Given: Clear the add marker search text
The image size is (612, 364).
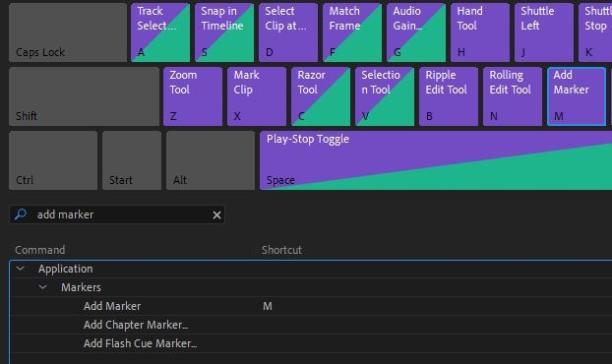Looking at the screenshot, I should pyautogui.click(x=216, y=214).
